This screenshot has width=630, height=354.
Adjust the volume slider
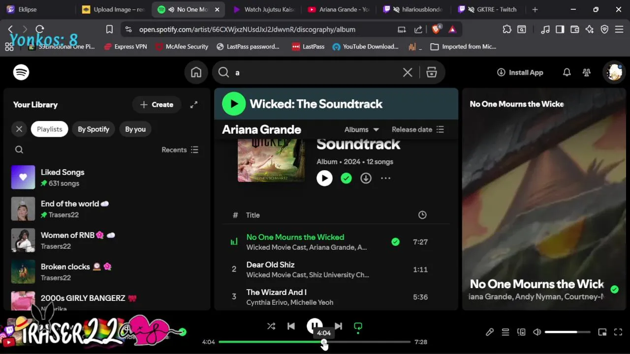[x=568, y=332]
